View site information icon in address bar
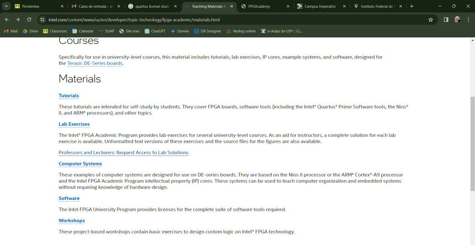The image size is (475, 245). coord(42,20)
